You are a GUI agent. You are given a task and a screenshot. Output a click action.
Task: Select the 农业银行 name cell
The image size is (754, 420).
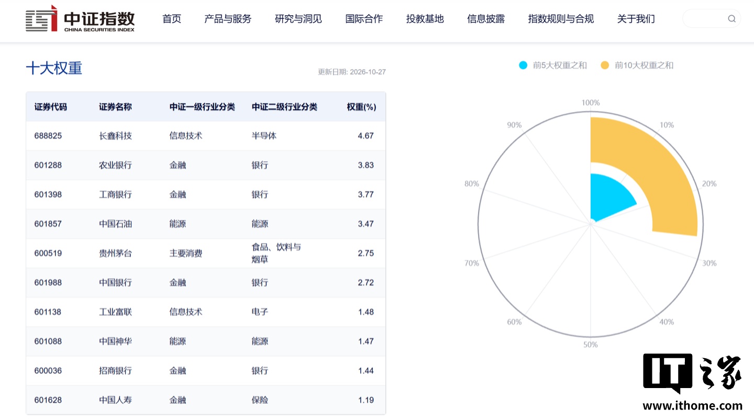(115, 165)
